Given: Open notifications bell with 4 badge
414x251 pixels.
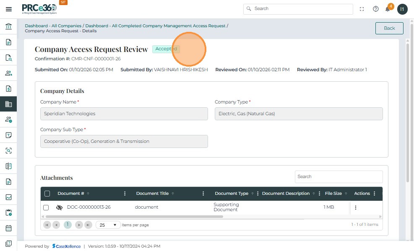Looking at the screenshot, I should (x=388, y=8).
